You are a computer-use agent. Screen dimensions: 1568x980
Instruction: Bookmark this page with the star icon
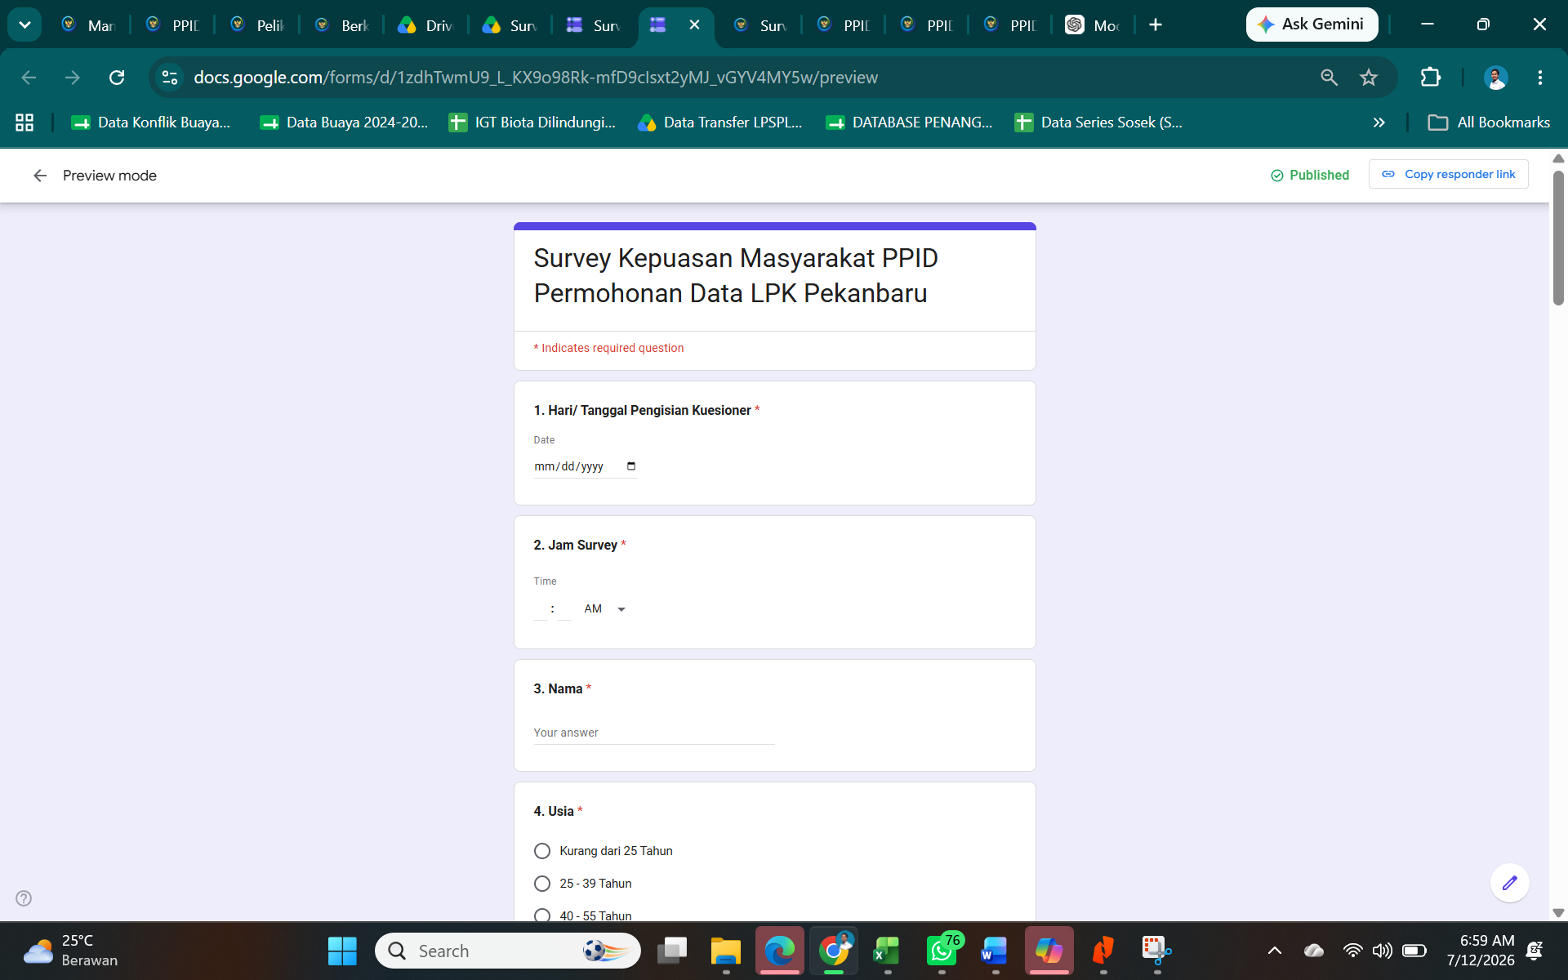click(1369, 78)
